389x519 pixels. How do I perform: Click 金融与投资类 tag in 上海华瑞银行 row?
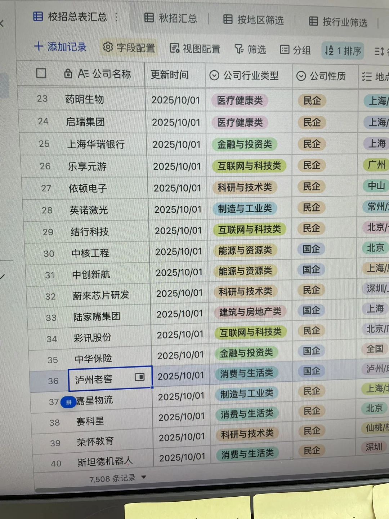(245, 144)
